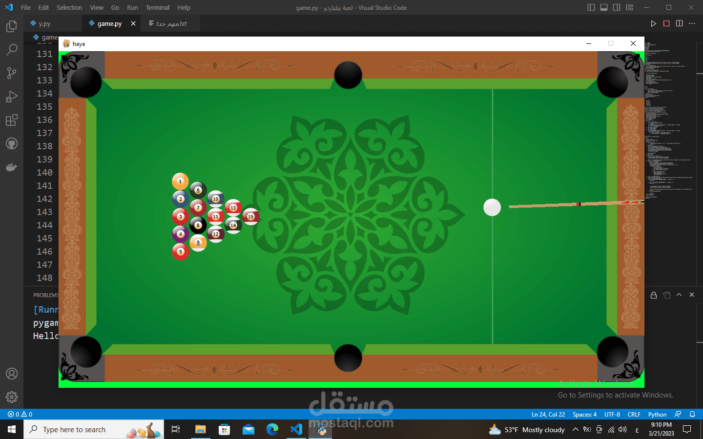Click the taskbar search box
This screenshot has height=439, width=703.
pyautogui.click(x=94, y=429)
